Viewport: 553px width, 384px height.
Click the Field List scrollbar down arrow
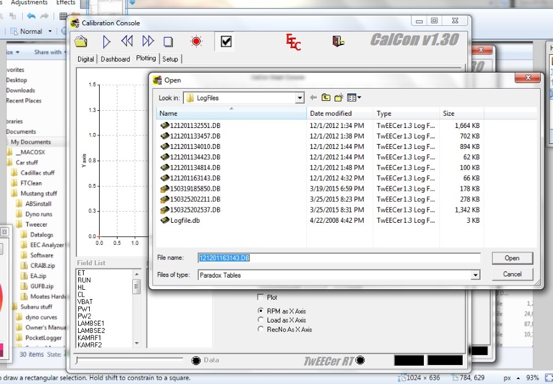tap(137, 343)
